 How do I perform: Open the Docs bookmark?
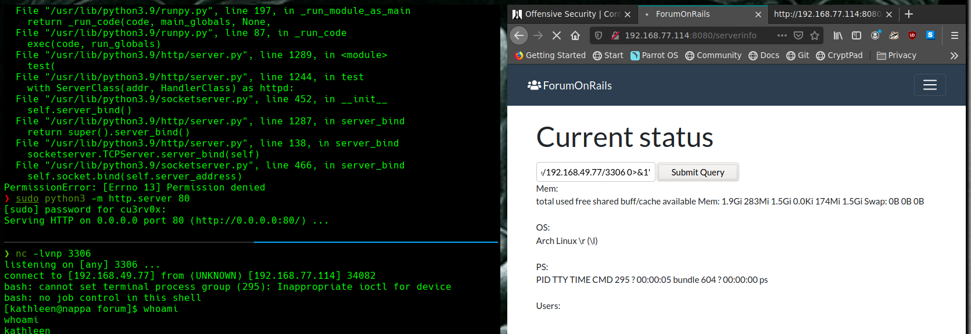coord(764,56)
